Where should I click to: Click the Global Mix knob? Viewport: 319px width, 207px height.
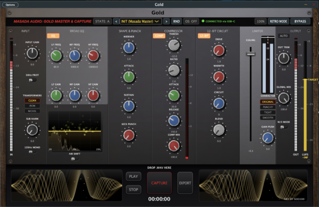(283, 98)
